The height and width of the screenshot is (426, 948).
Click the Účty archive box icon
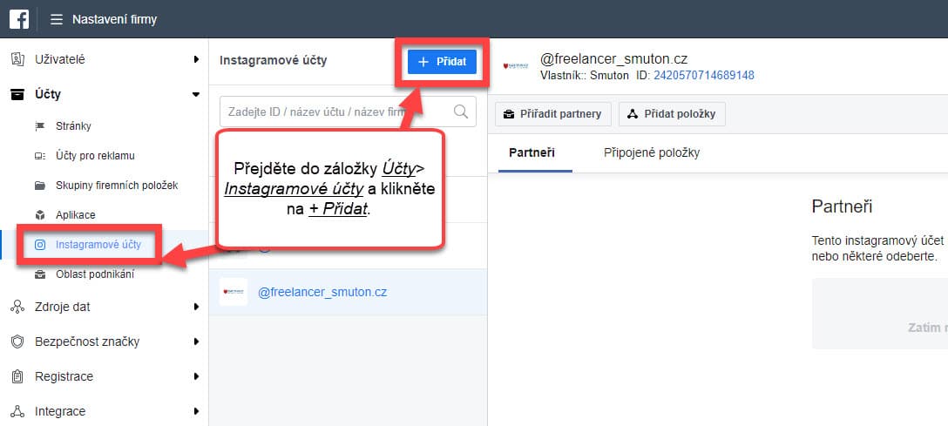pos(17,94)
